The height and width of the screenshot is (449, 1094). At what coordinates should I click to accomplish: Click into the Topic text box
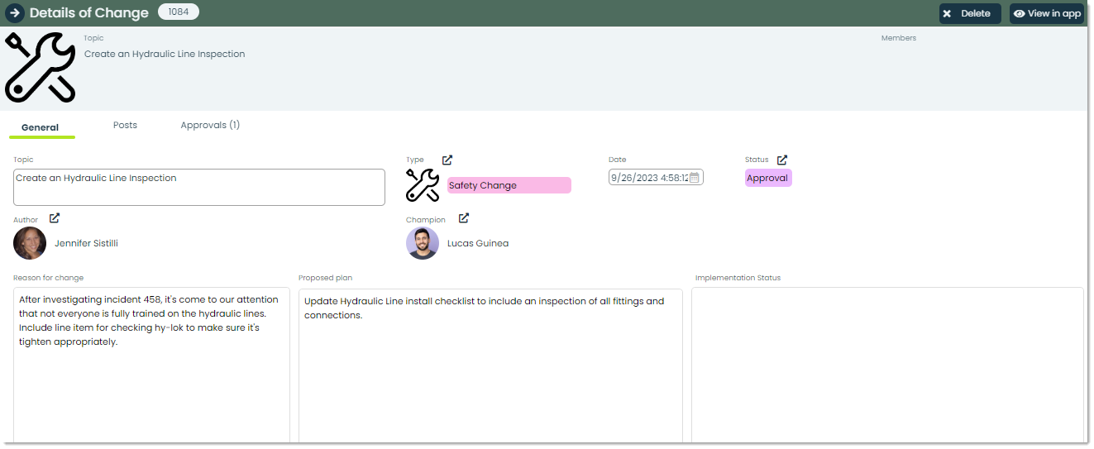click(x=199, y=187)
